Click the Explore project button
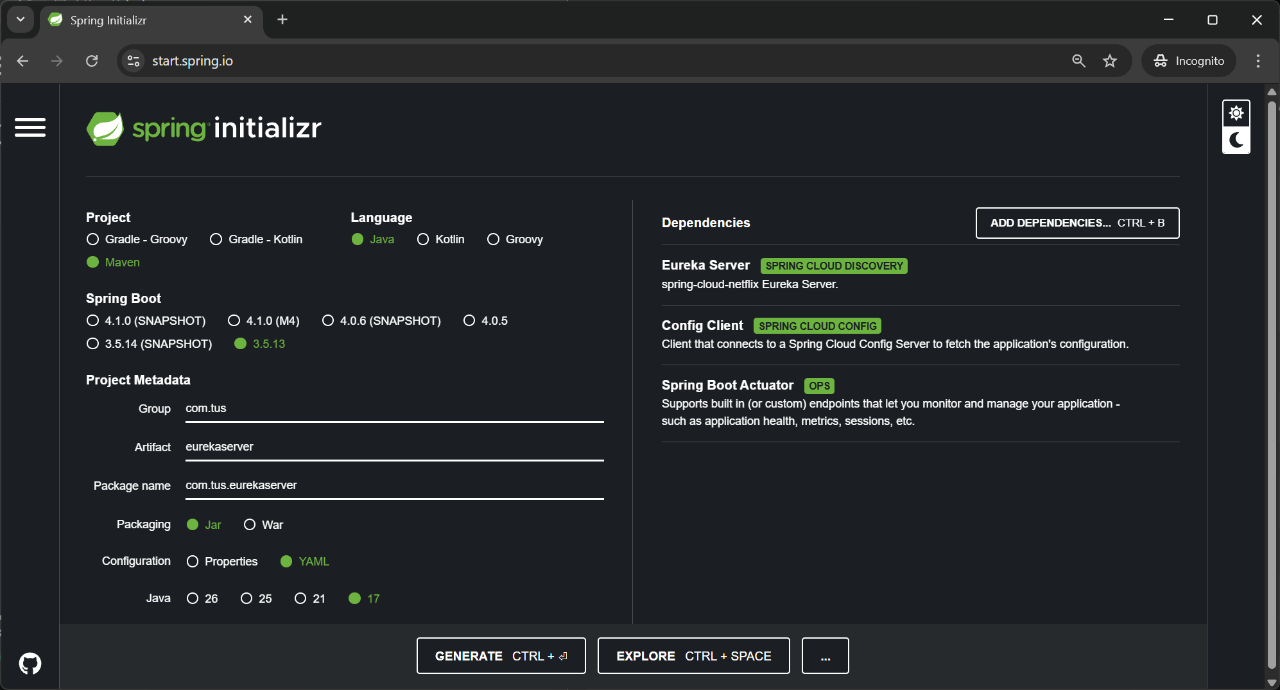The image size is (1280, 690). click(x=693, y=656)
